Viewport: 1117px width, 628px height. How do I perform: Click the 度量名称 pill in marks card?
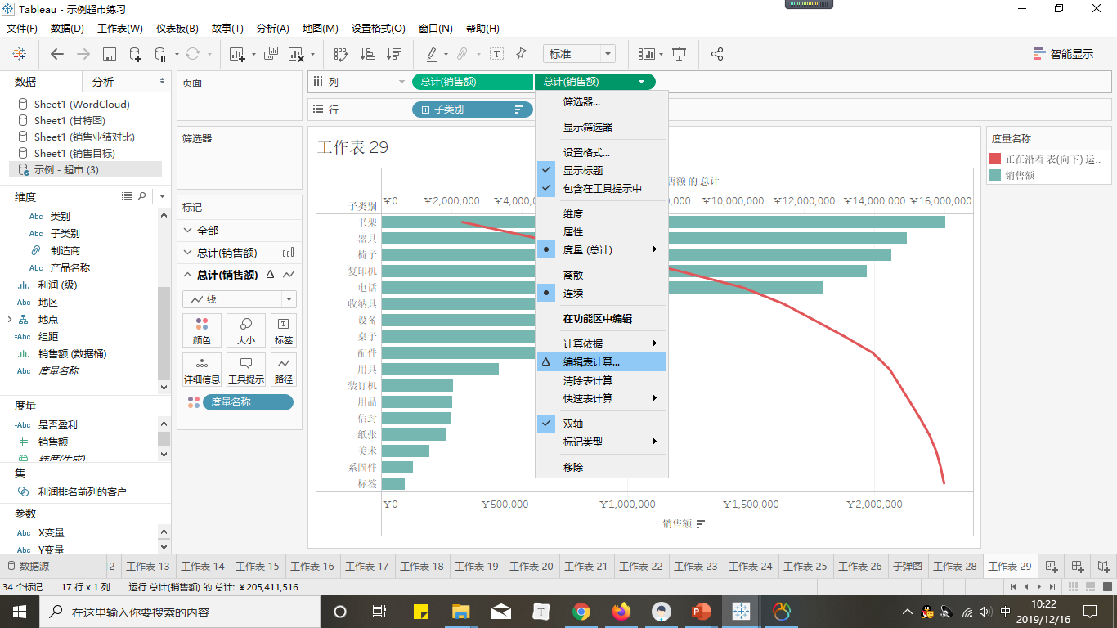[248, 402]
